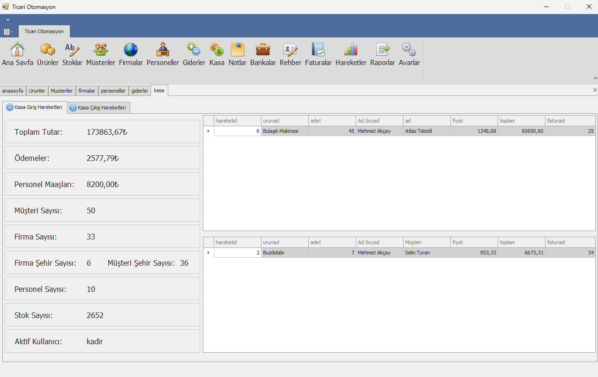
Task: Select the Kasa Giriş Hareketleri tab
Action: pos(35,107)
